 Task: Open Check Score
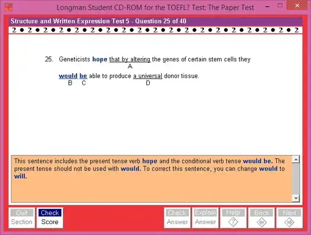(50, 218)
